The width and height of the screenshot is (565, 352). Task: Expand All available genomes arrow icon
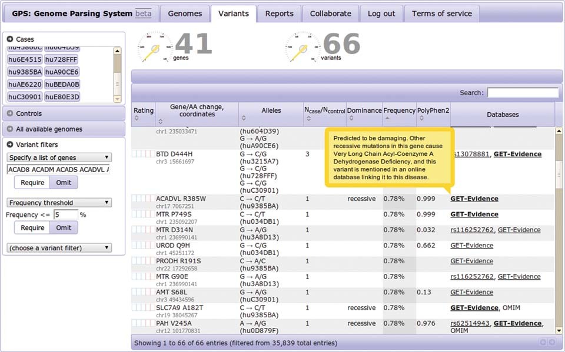tap(10, 129)
